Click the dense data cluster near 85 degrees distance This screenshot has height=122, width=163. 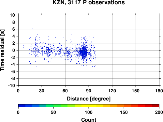click(x=83, y=53)
